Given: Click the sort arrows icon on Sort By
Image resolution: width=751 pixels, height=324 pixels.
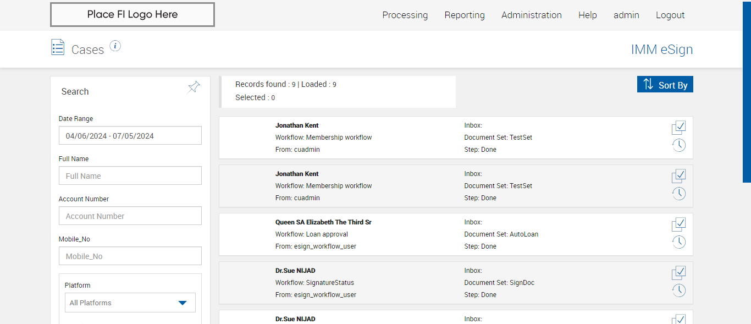Looking at the screenshot, I should click(648, 84).
